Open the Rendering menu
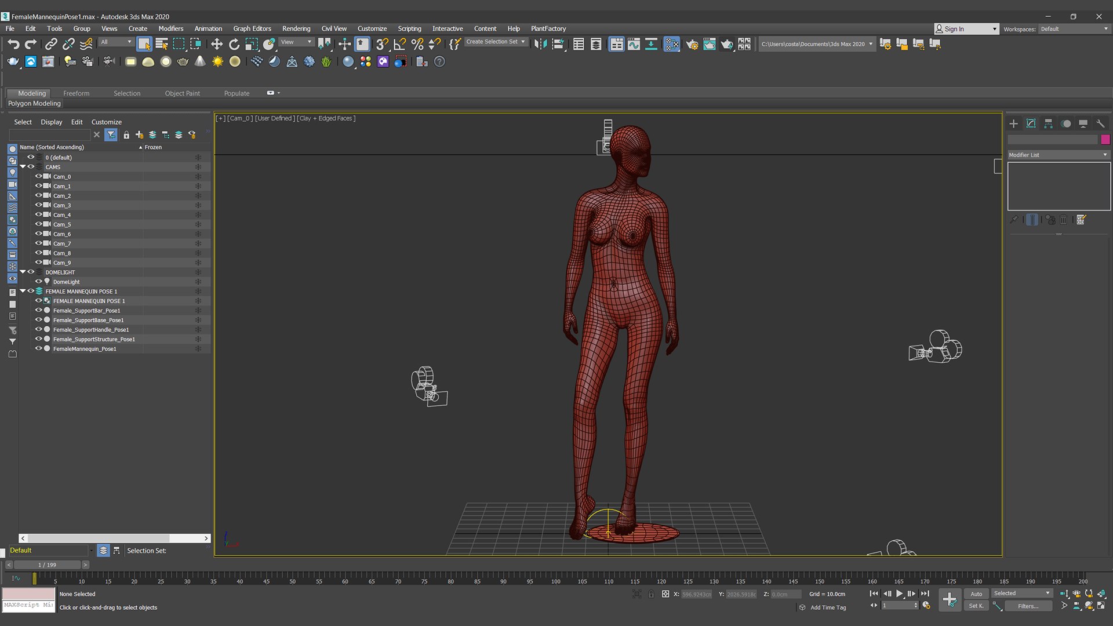Image resolution: width=1113 pixels, height=626 pixels. [x=296, y=28]
